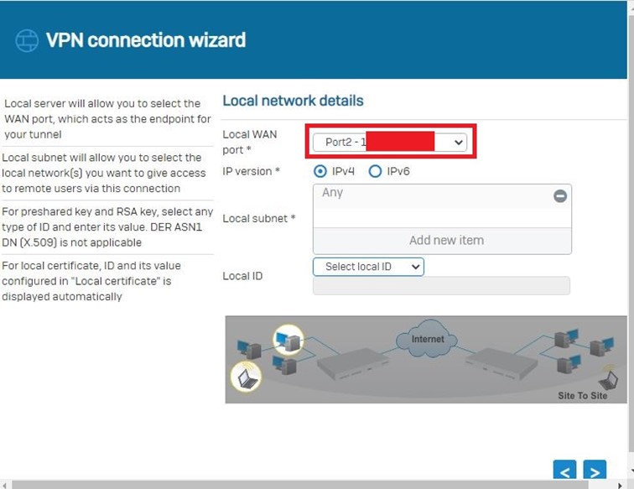Viewport: 634px width, 489px height.
Task: Click the VPN connection wizard title
Action: [x=146, y=40]
